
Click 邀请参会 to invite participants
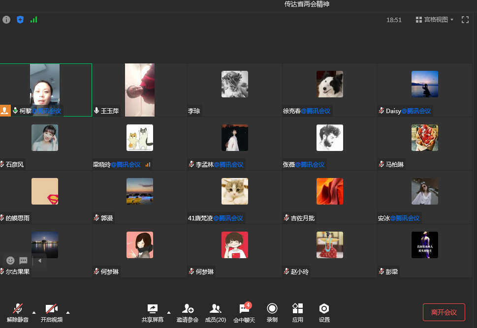(188, 313)
